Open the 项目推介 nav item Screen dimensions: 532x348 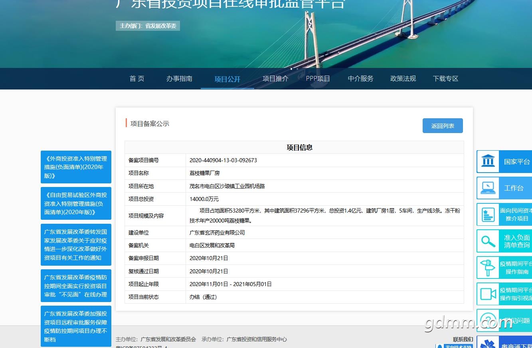(x=275, y=79)
